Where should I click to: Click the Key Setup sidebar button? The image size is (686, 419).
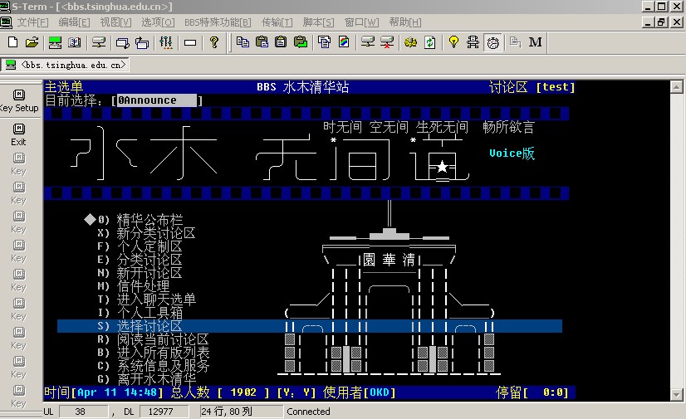click(19, 101)
